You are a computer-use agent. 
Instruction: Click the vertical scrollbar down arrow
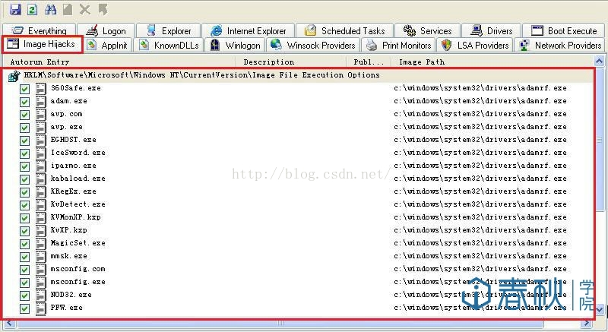599,309
